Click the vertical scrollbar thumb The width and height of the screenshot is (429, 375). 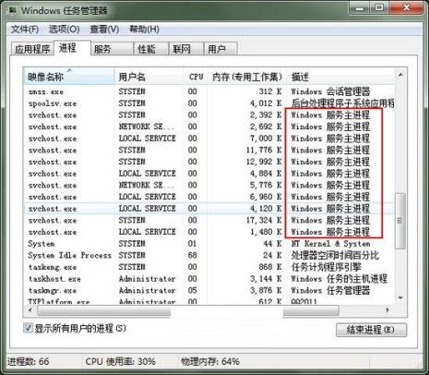pos(400,221)
